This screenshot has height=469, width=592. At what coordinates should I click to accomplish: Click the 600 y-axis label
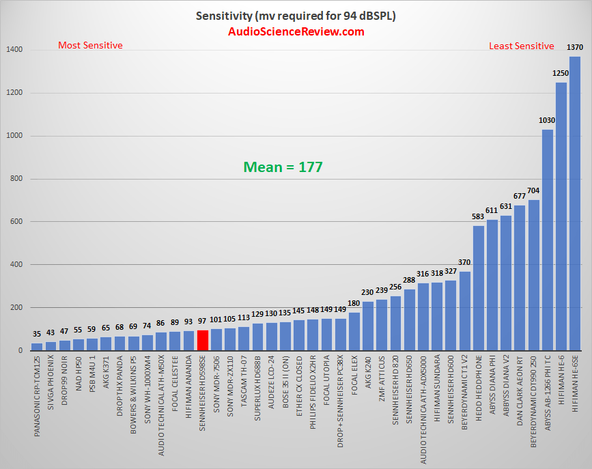tap(16, 222)
